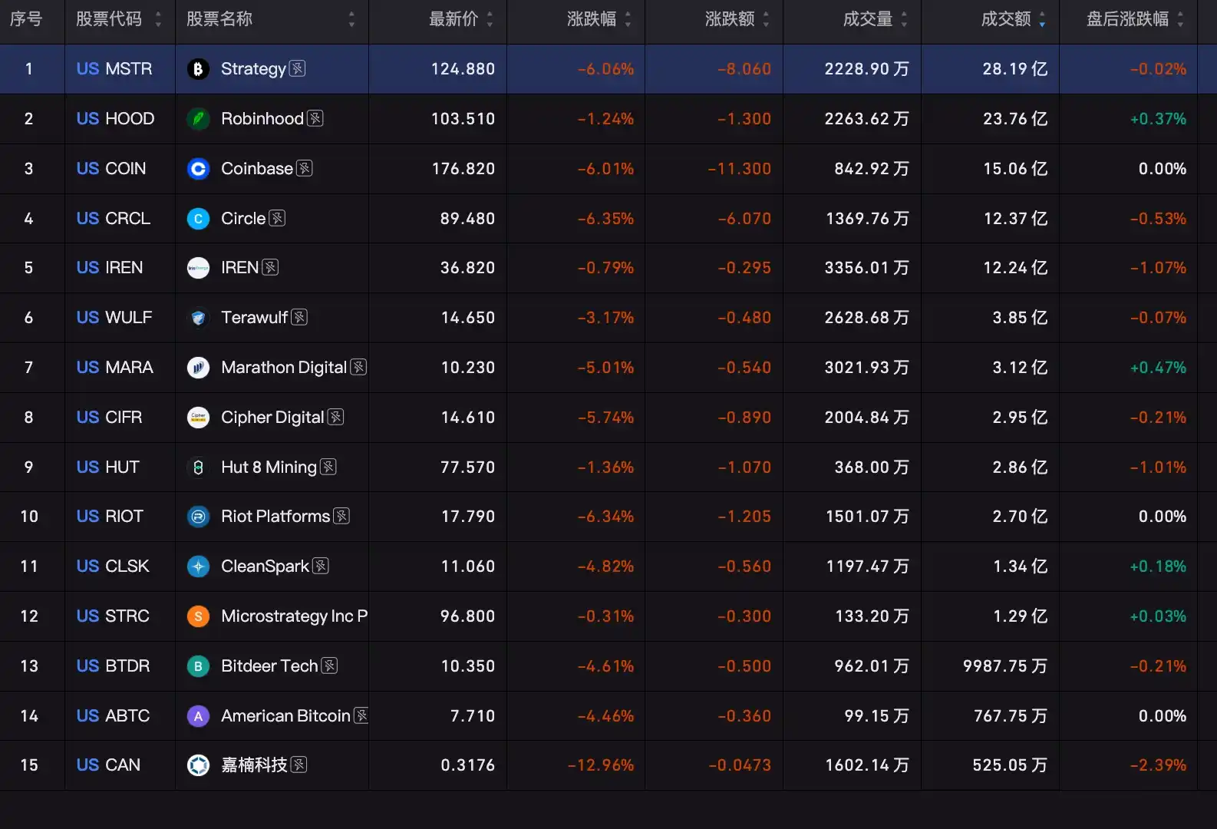Toggle sort arrows on 股票名称 column
This screenshot has height=829, width=1217.
coord(351,19)
